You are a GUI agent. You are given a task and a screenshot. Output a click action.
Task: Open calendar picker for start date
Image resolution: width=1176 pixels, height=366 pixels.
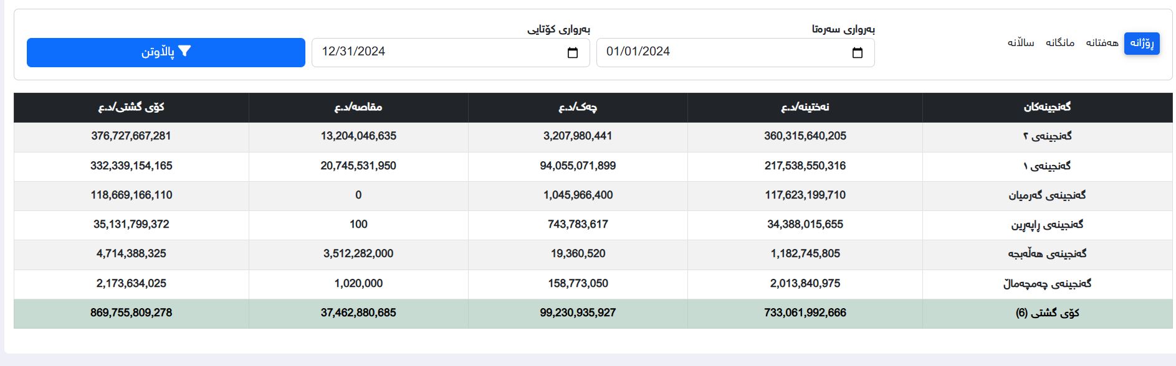[857, 53]
